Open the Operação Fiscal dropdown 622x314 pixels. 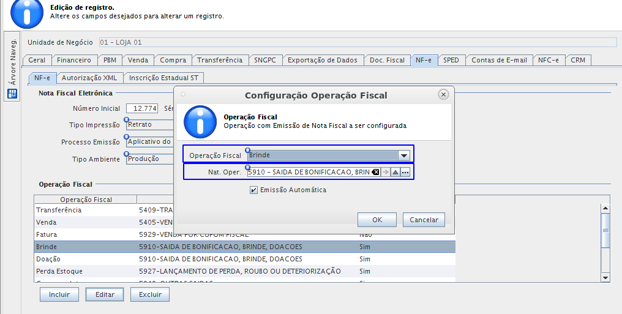coord(404,155)
